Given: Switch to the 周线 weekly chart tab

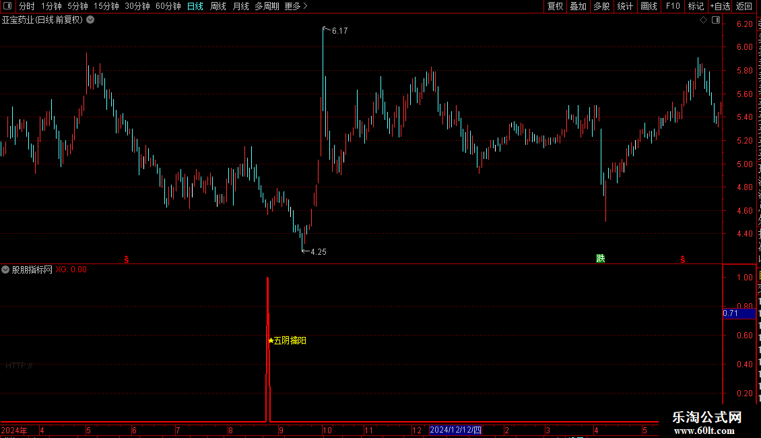Looking at the screenshot, I should coord(218,6).
